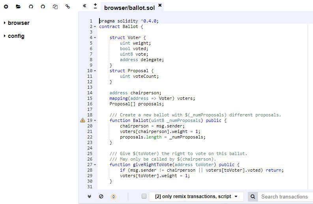The height and width of the screenshot is (204, 313).
Task: Close the browser/ballot.sol tab
Action: click(160, 5)
